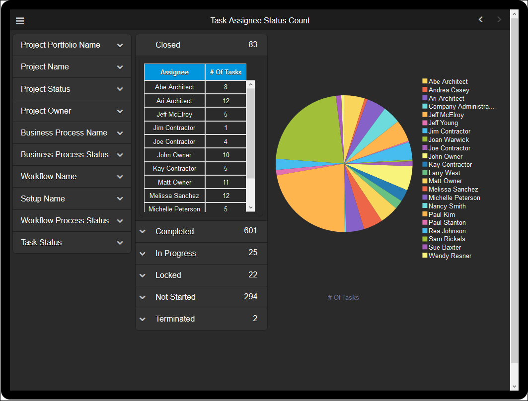Click Rea Johnson legend entry

[444, 231]
